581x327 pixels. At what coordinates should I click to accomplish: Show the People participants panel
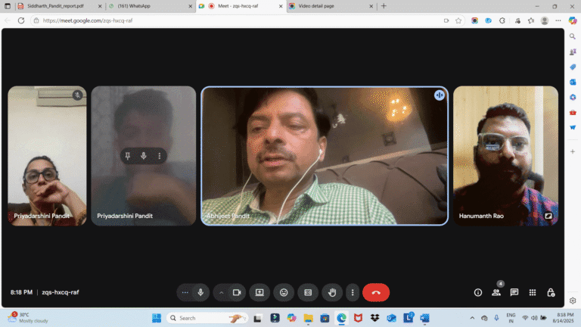[496, 292]
